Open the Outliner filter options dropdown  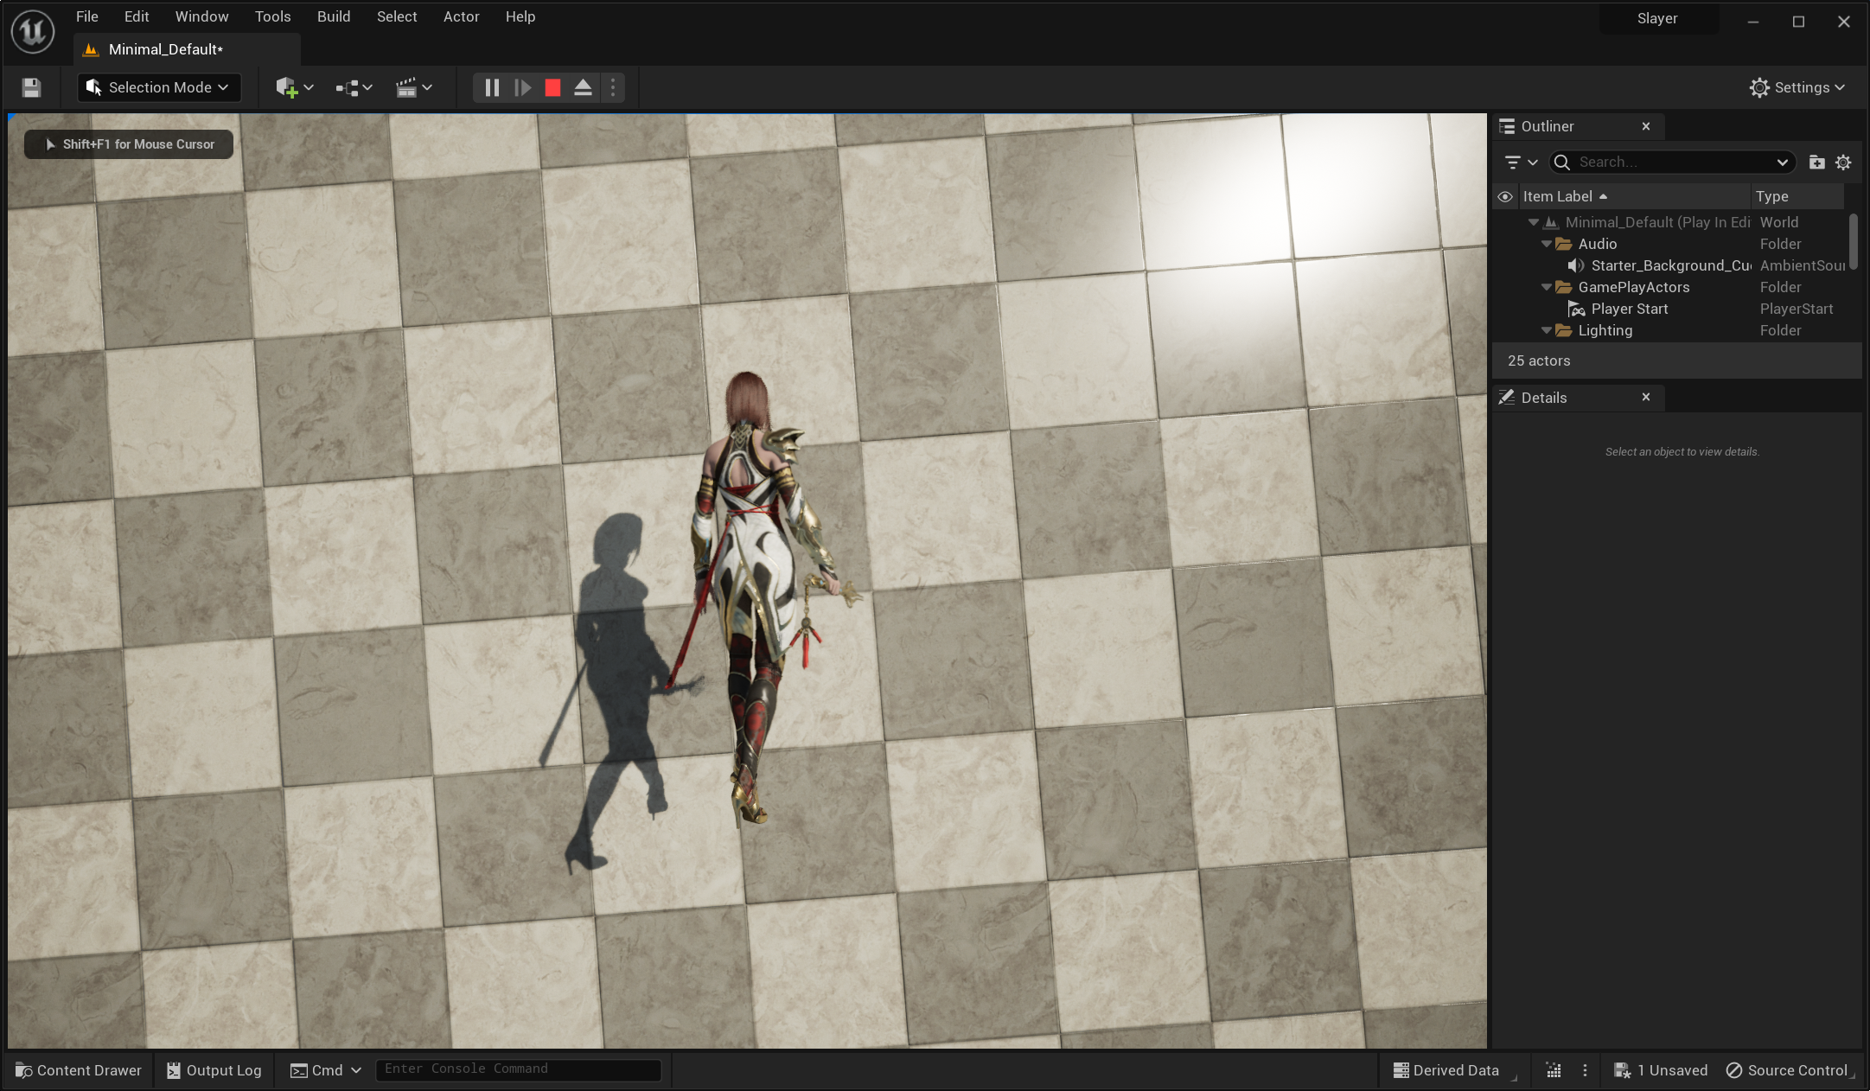[x=1520, y=162]
